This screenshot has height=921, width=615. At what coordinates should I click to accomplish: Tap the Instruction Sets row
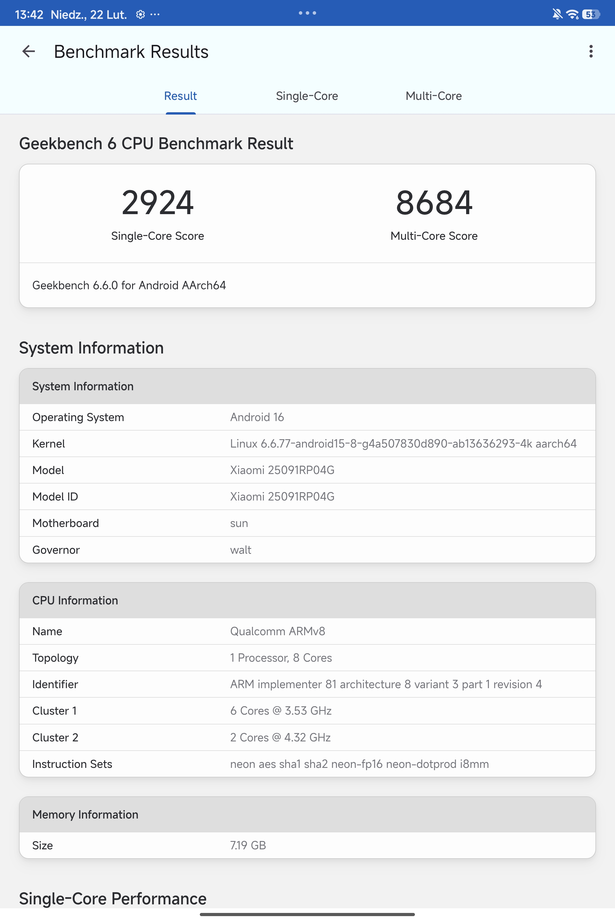[x=307, y=764]
